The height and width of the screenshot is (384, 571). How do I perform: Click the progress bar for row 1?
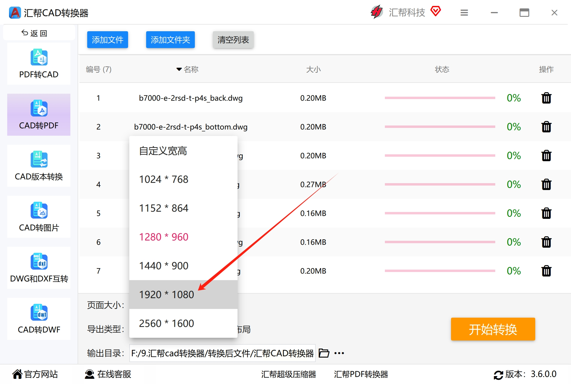tap(440, 98)
